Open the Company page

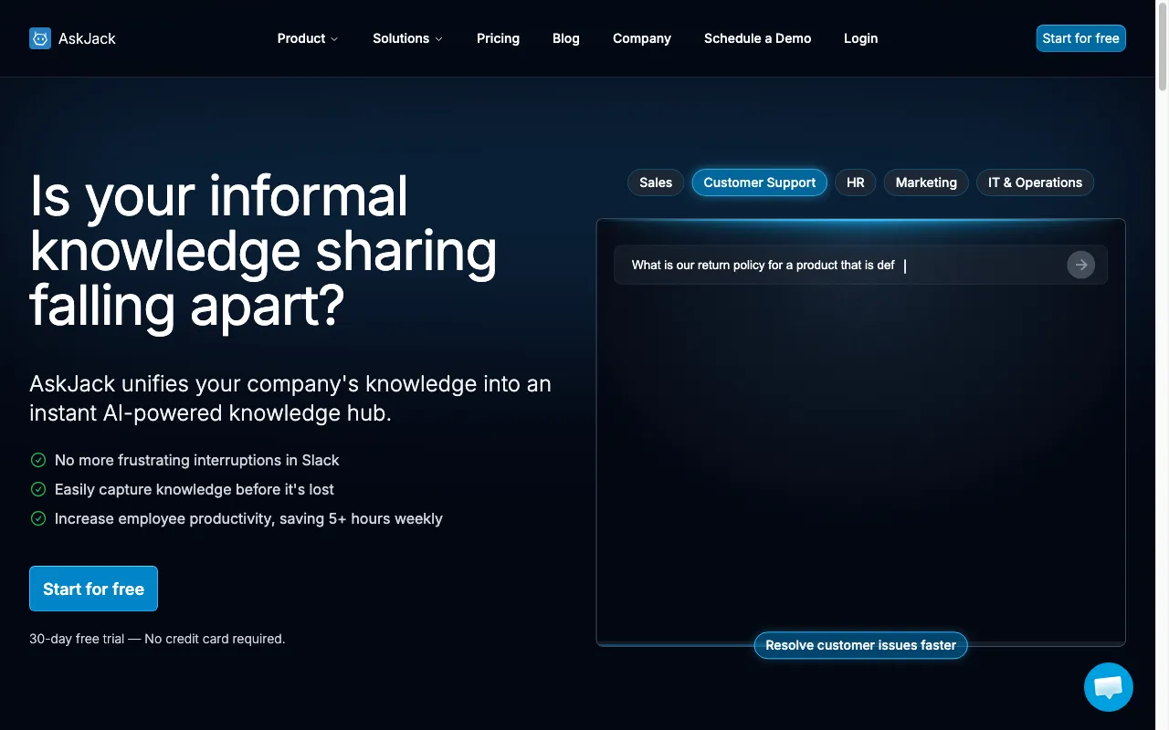642,38
